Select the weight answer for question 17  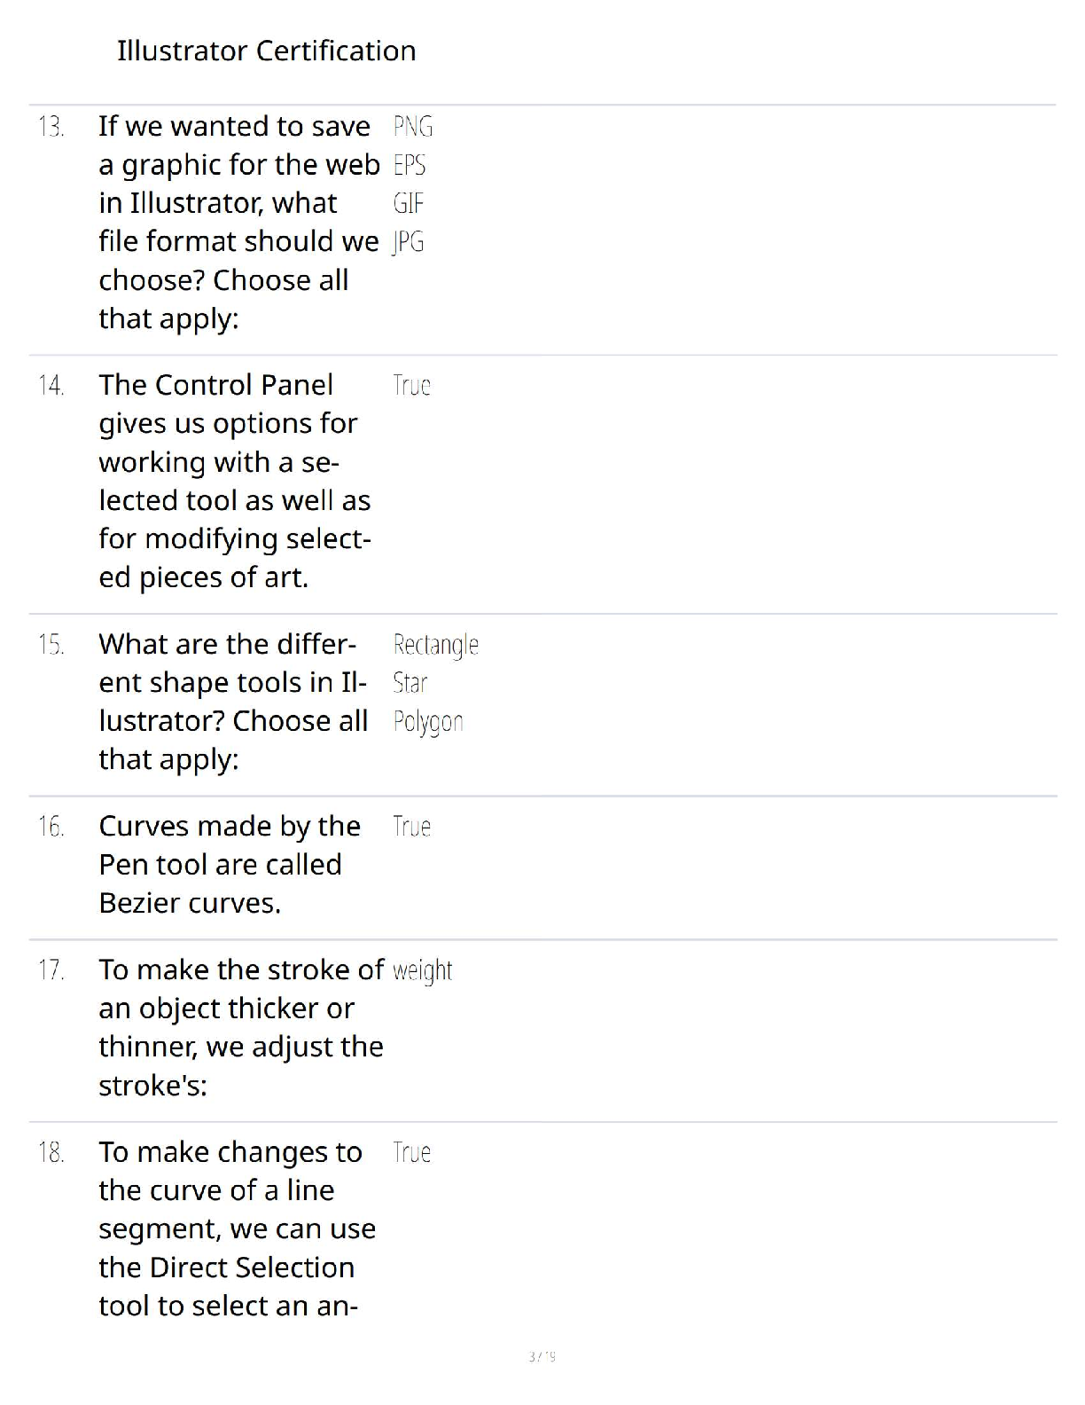coord(422,970)
